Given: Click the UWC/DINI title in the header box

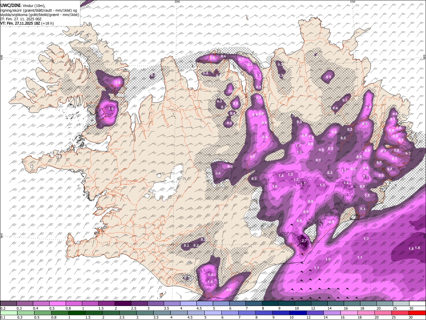Looking at the screenshot, I should (10, 6).
